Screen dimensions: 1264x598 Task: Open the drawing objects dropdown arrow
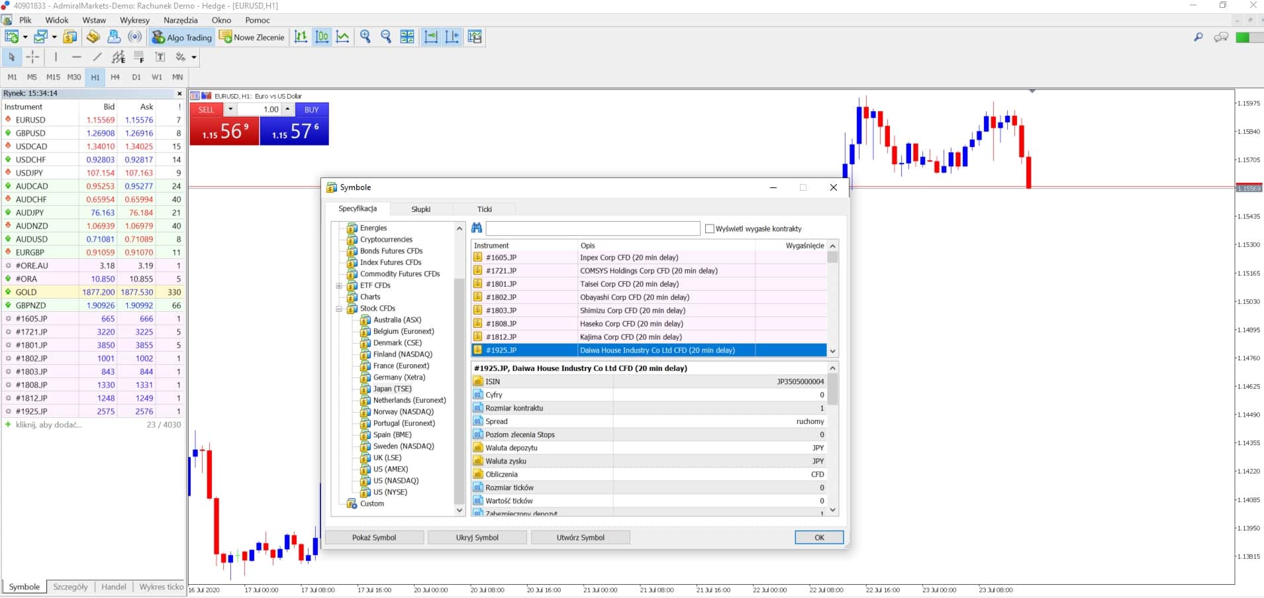coord(194,57)
